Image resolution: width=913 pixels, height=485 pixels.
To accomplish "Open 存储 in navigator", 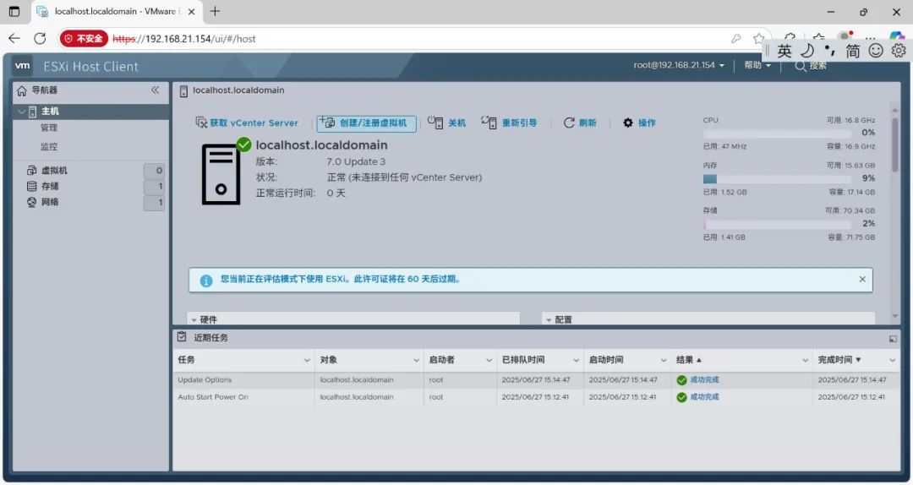I will [x=50, y=186].
